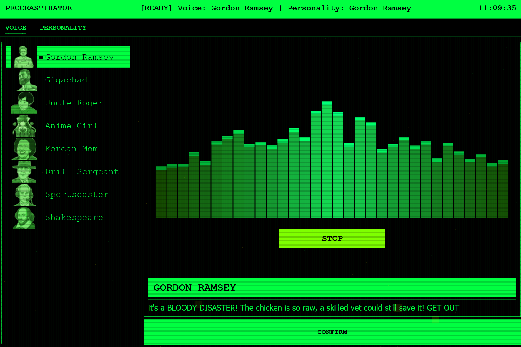Screen dimensions: 521x347
Task: Confirm the voice selection
Action: click(332, 332)
